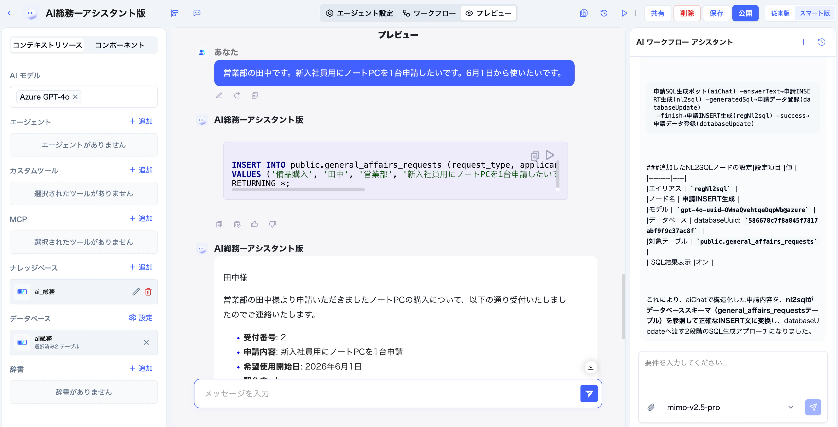Screen dimensions: 838x427
Task: Execute SQL with code block play icon
Action: (550, 155)
